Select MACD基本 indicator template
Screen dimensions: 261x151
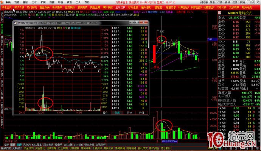37,145
